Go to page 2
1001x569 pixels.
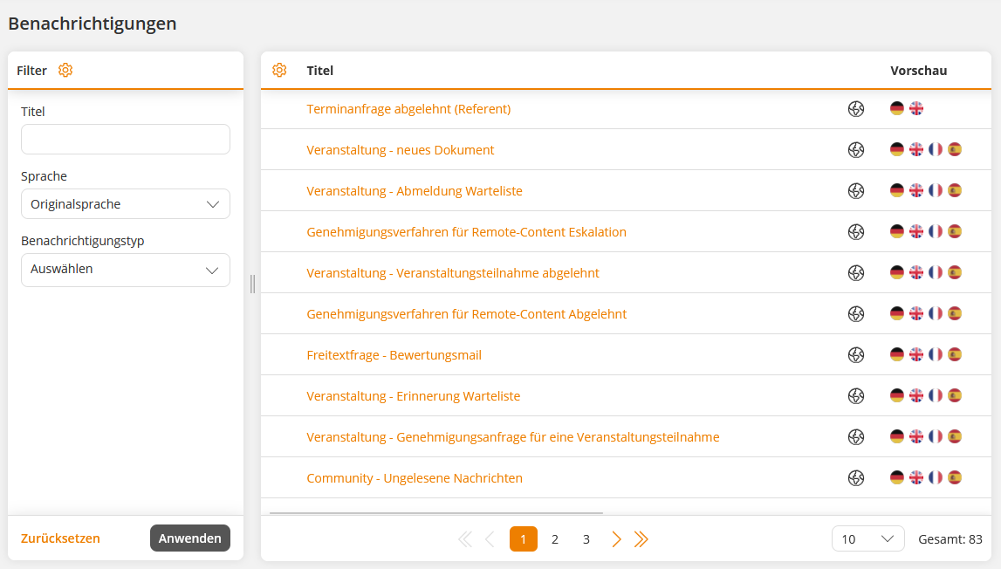(555, 539)
